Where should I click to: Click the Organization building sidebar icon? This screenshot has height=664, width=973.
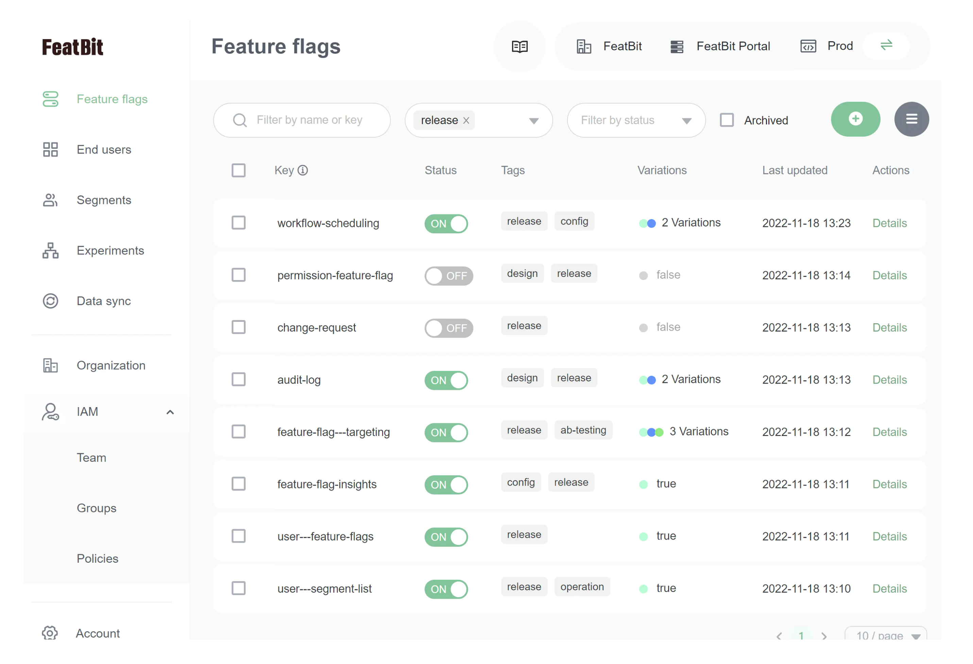click(x=50, y=365)
